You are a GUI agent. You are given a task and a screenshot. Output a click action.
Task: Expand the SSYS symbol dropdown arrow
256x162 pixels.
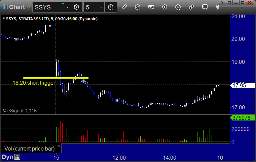tap(67, 7)
